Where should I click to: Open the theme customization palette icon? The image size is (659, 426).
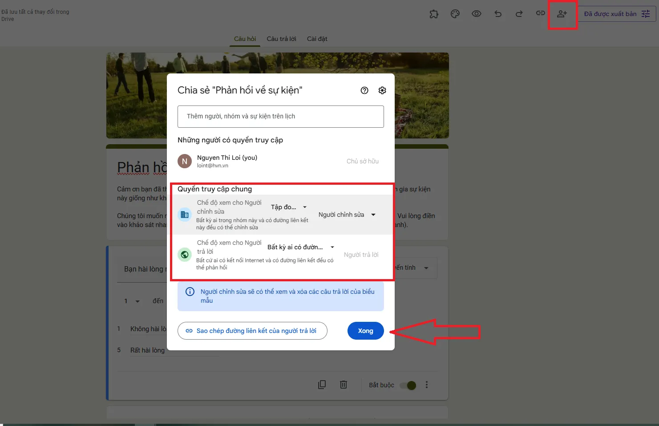[455, 14]
